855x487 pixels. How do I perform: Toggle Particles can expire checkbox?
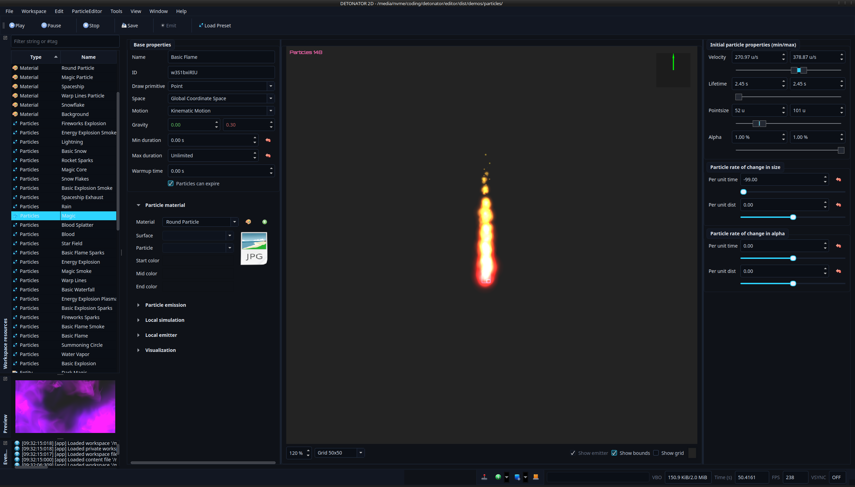(x=171, y=184)
